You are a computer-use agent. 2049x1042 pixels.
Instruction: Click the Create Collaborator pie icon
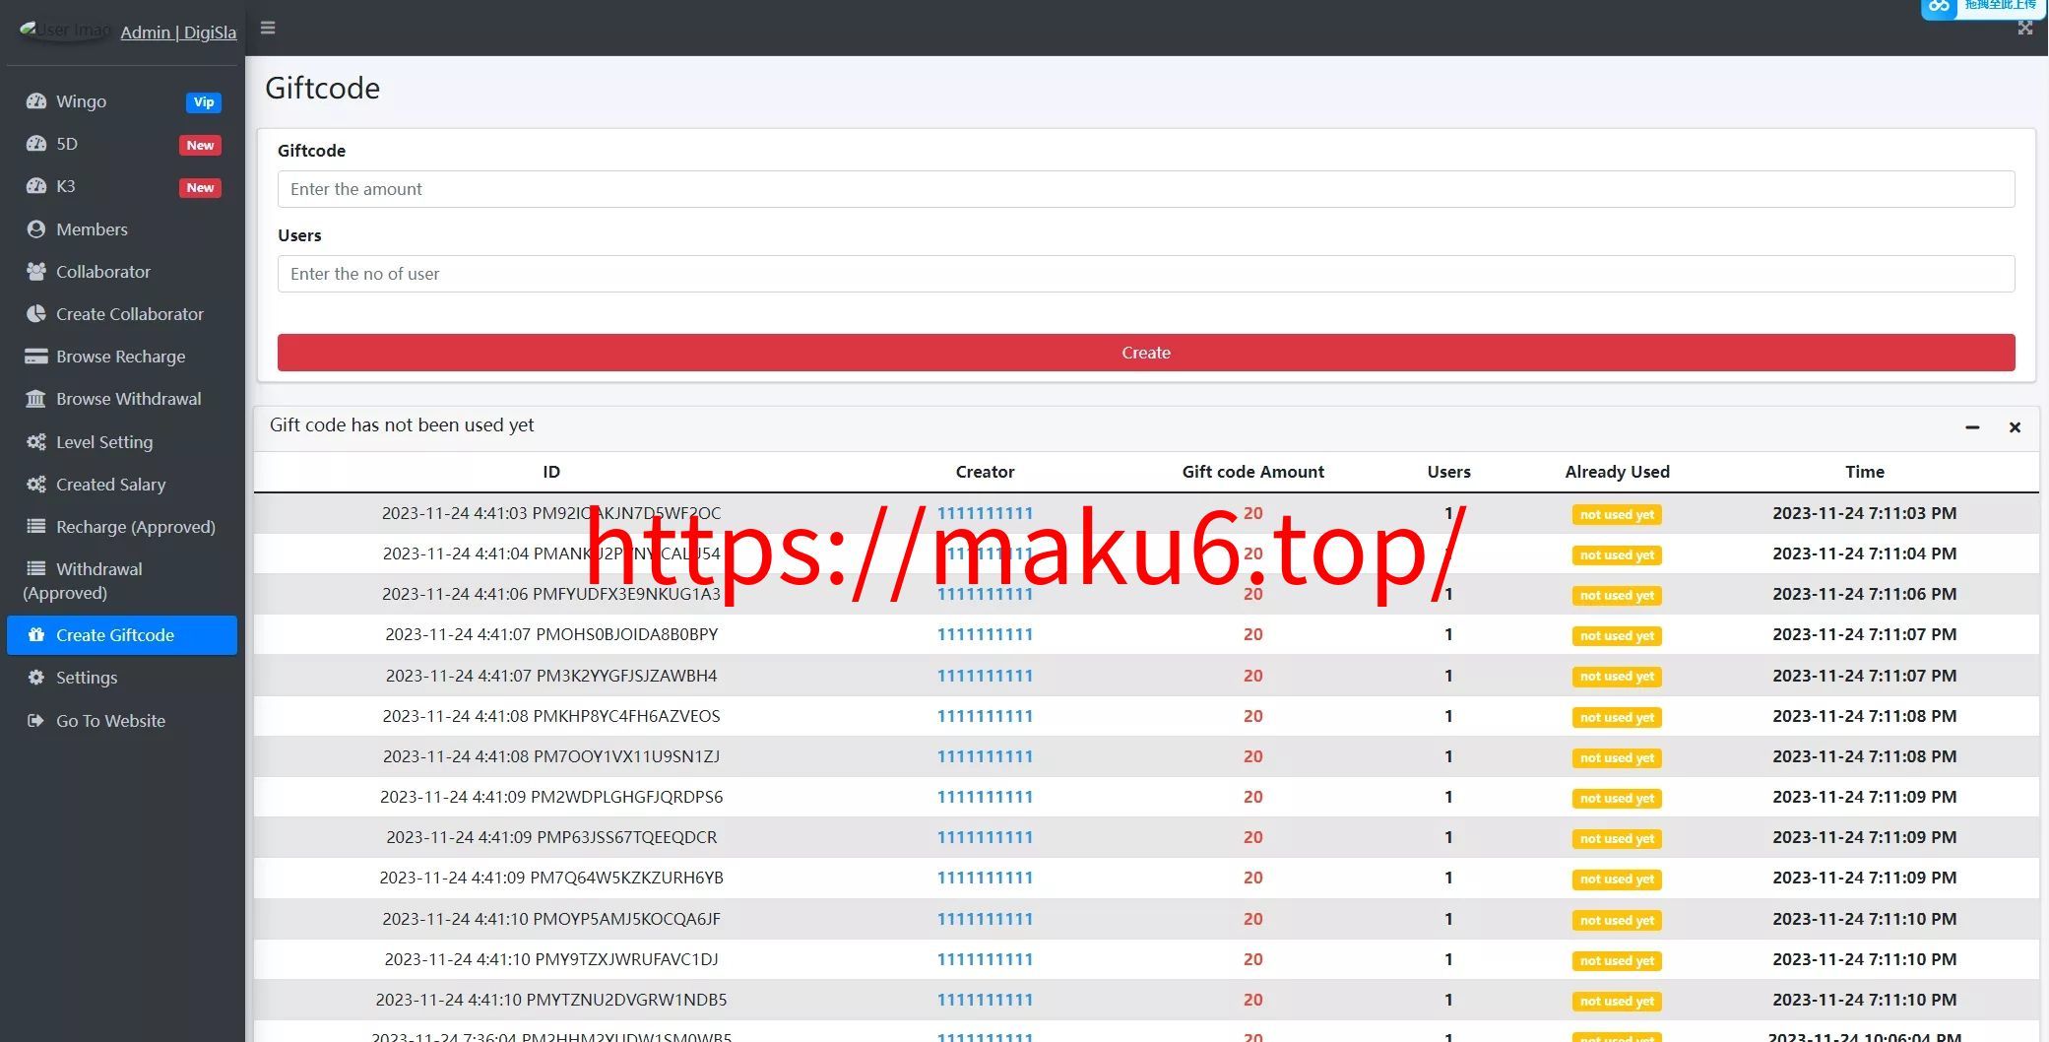(36, 314)
